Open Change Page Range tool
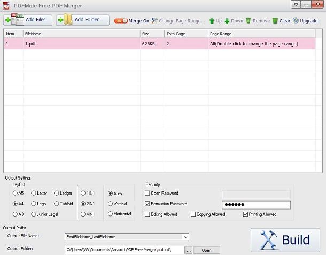Screen dimensions: 326x255 (178, 21)
